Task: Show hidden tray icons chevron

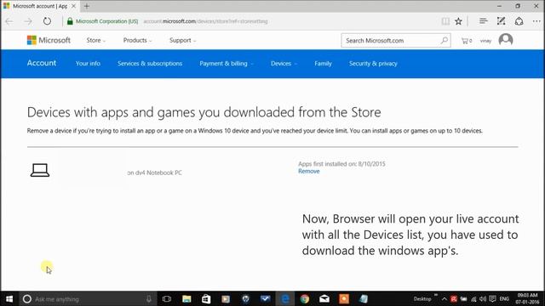Action: tap(445, 299)
